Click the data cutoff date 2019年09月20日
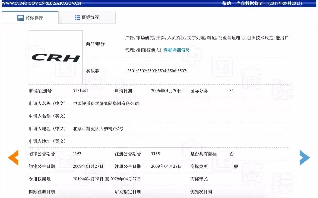Viewport: 318px width, 198px height. tap(285, 3)
